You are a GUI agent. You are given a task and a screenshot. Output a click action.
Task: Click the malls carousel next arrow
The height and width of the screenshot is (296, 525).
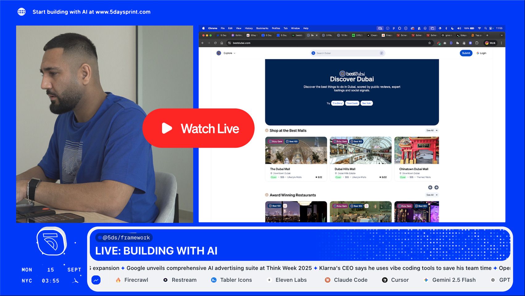(436, 188)
